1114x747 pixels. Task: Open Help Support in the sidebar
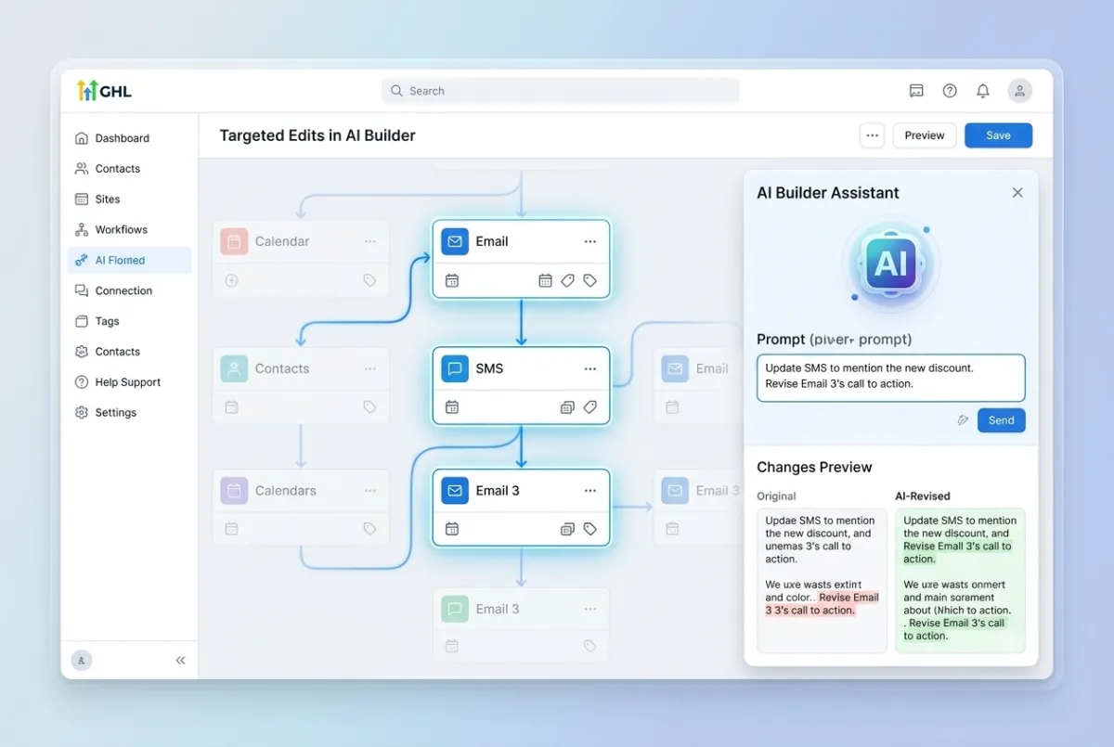(x=129, y=382)
